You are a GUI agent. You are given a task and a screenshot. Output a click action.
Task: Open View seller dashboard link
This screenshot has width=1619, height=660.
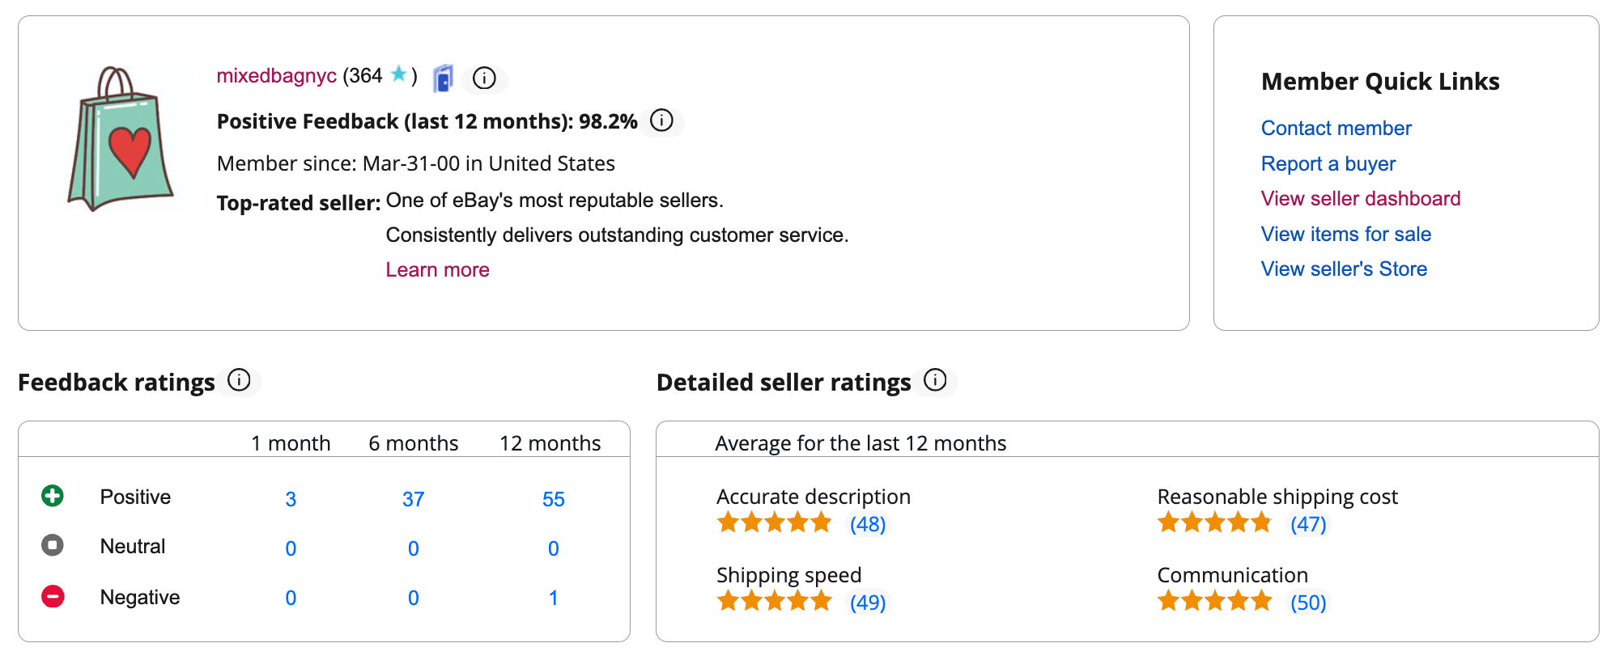click(x=1360, y=199)
